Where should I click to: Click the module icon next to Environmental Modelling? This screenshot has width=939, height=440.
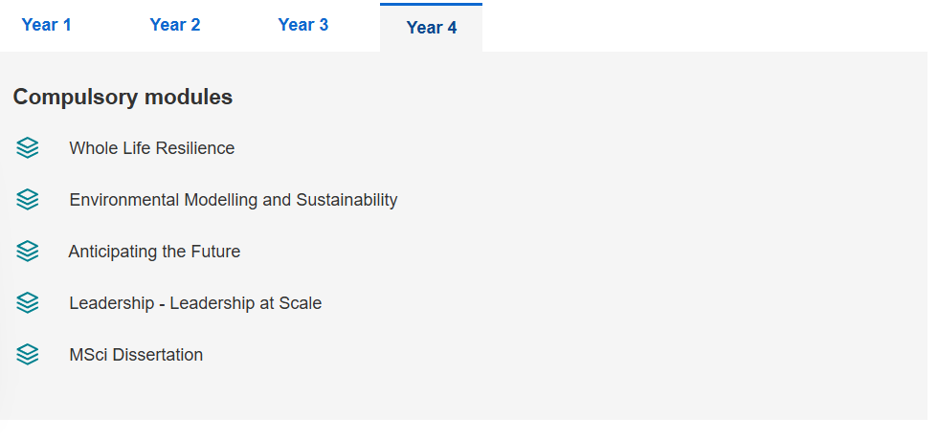pyautogui.click(x=28, y=199)
